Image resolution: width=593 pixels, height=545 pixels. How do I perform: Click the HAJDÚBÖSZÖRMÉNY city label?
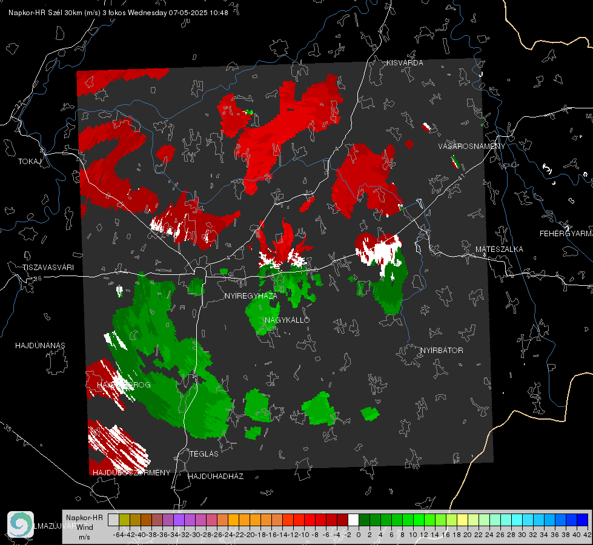tap(131, 472)
